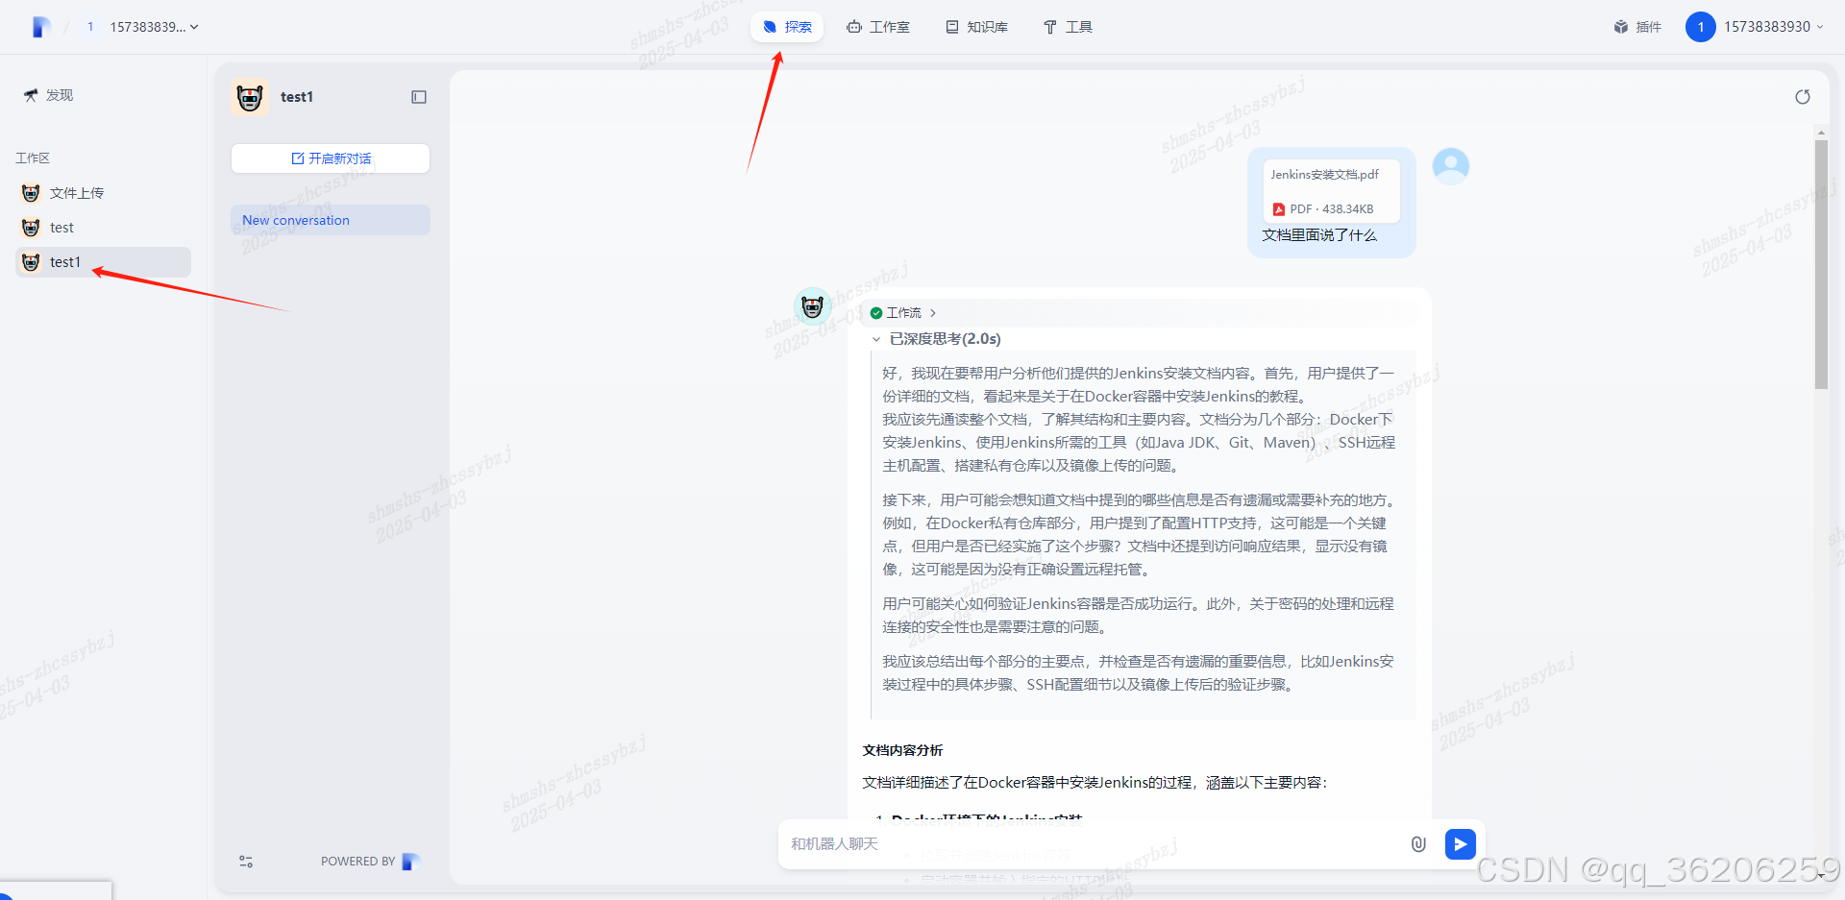Click the 文档内容分析 heading
This screenshot has height=900, width=1845.
pyautogui.click(x=902, y=750)
